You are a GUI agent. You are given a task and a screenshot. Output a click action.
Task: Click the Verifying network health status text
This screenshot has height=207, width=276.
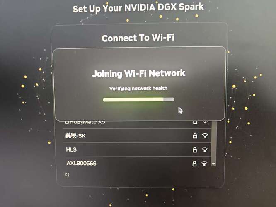pyautogui.click(x=138, y=89)
